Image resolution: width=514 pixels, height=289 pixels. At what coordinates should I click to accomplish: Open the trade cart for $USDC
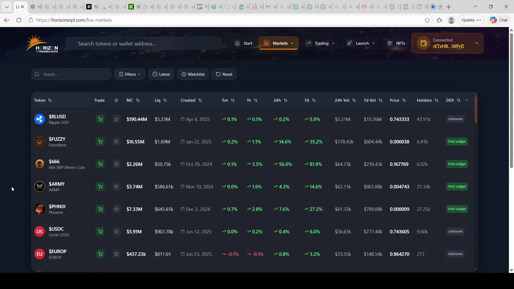100,232
